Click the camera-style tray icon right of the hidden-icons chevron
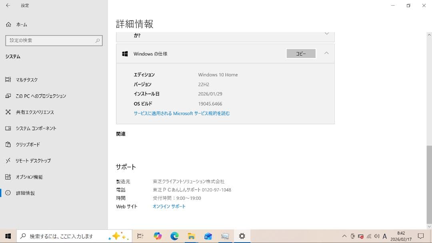 pos(353,236)
